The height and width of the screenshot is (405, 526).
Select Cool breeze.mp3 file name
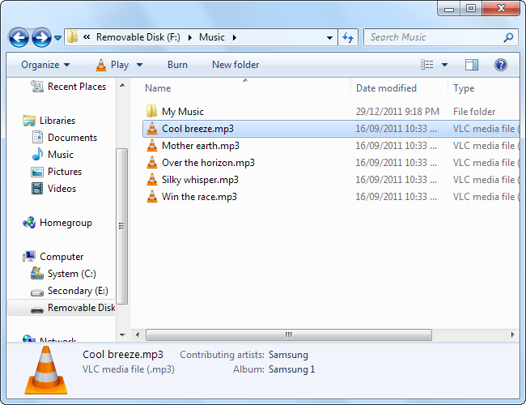(x=197, y=129)
